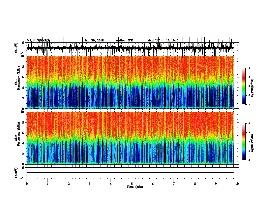Click the ch.1 spectrogram color bar

(244, 86)
